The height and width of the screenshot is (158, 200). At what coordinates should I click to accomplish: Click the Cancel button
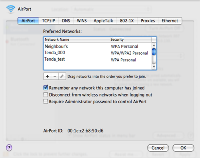158,148
